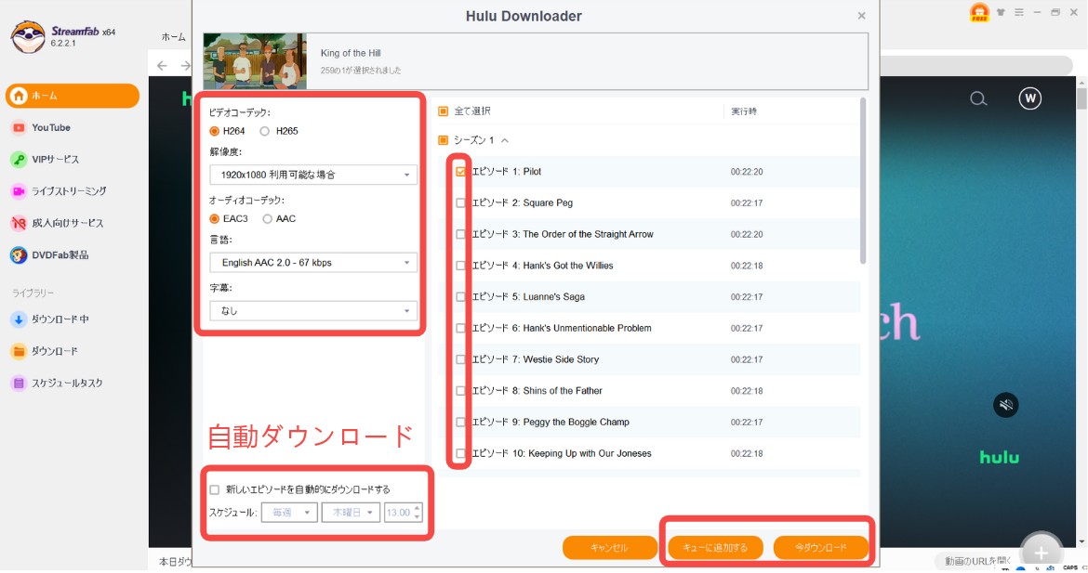Check エピソード 10: Keeping Up with Our Joneses
The image size is (1088, 573).
click(460, 454)
